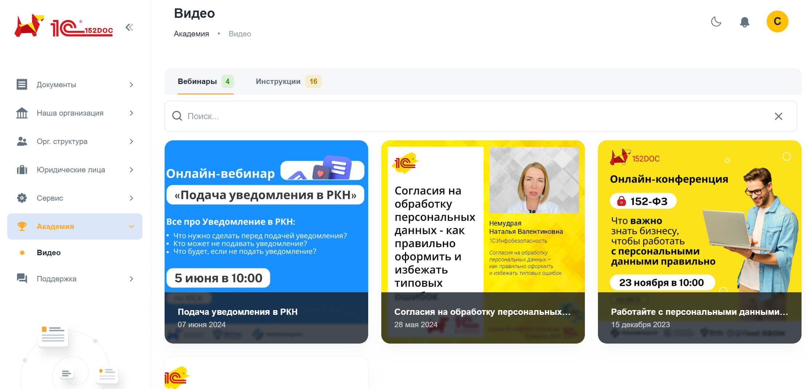
Task: Click the Вебинары count badge 4
Action: pyautogui.click(x=228, y=81)
